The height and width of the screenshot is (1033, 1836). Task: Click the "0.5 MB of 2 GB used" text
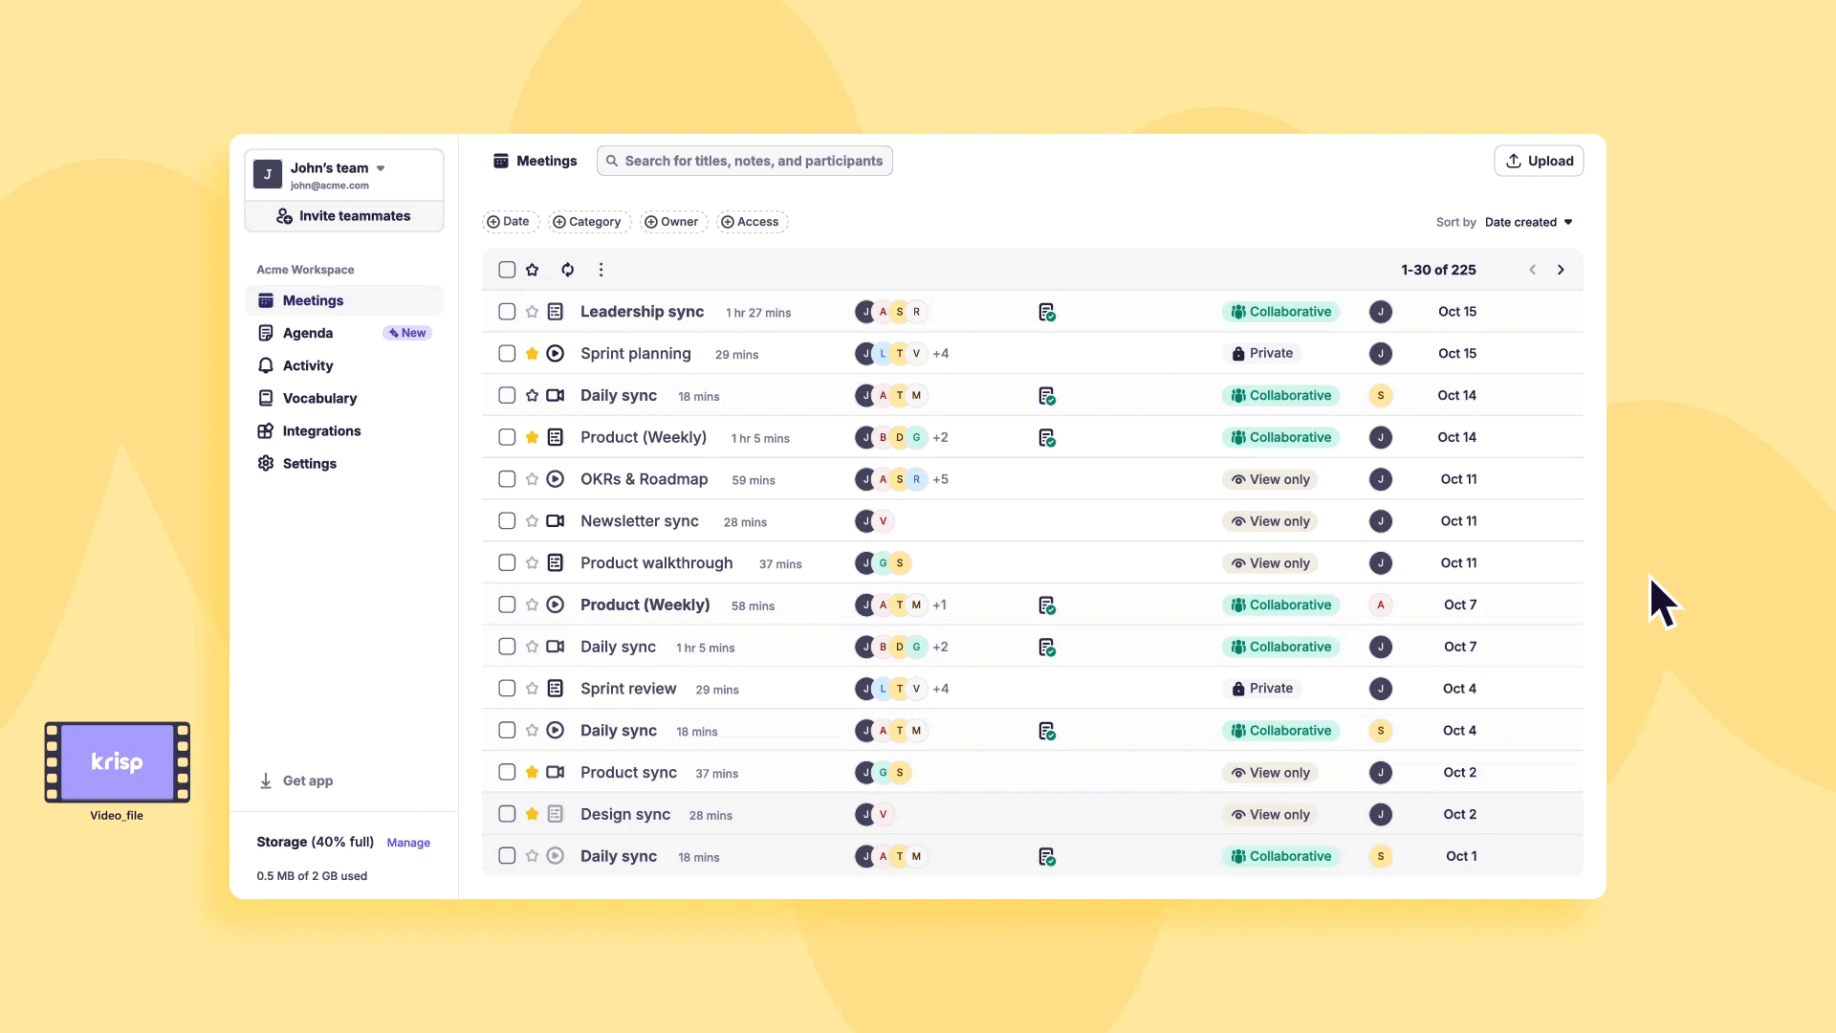click(312, 876)
